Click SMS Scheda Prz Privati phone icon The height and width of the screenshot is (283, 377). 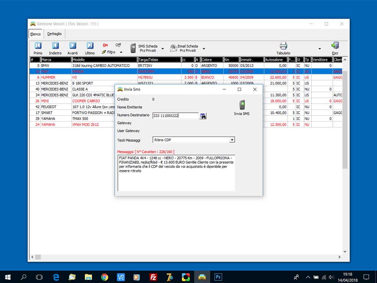[133, 48]
